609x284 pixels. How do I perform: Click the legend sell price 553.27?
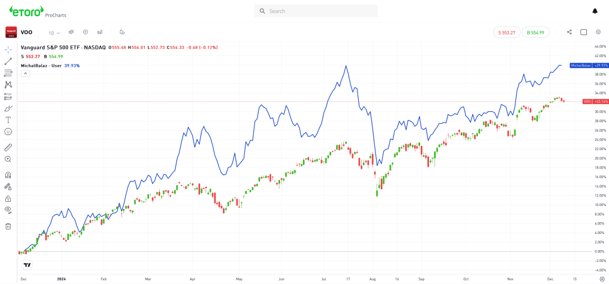click(33, 57)
